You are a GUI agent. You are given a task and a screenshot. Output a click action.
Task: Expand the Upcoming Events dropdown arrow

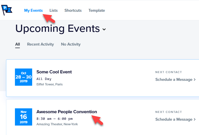(x=104, y=30)
